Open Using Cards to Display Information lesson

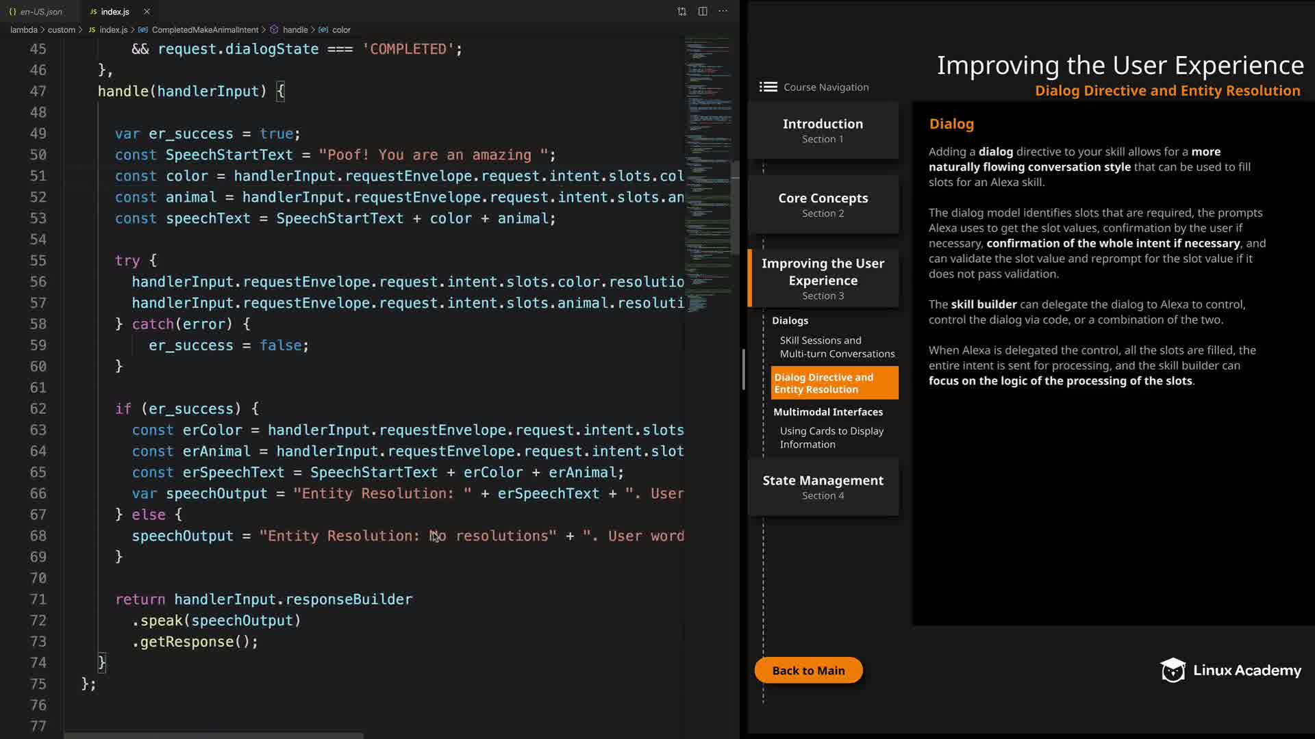[x=831, y=437]
